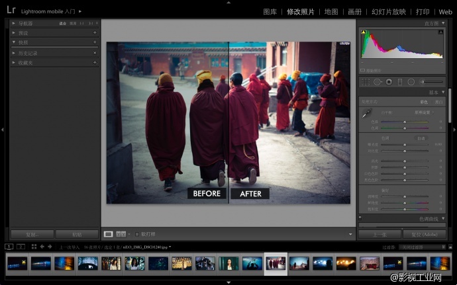Click the 曝光度 exposure slider
457x285 pixels.
point(404,143)
